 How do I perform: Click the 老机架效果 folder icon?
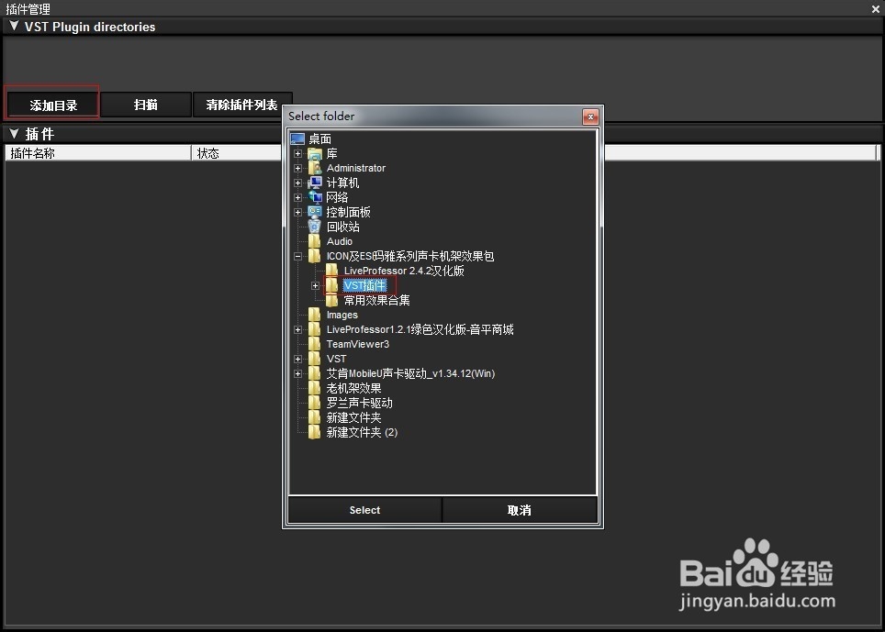(x=315, y=388)
